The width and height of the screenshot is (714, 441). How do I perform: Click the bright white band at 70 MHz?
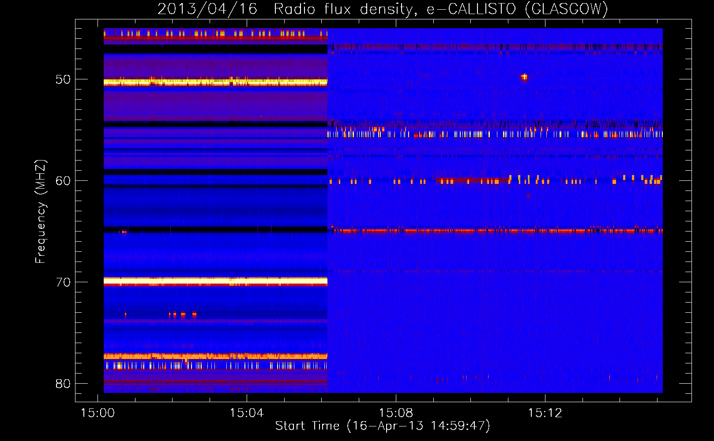(x=215, y=281)
